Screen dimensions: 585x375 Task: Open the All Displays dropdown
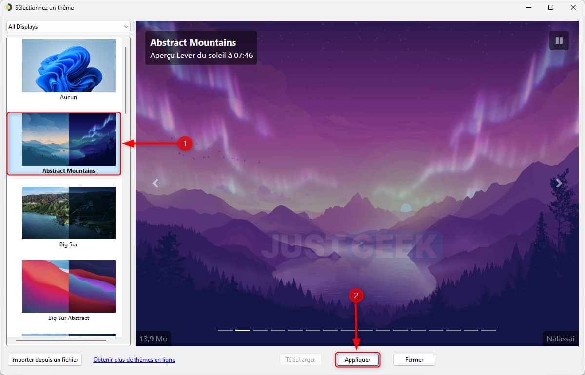coord(68,27)
